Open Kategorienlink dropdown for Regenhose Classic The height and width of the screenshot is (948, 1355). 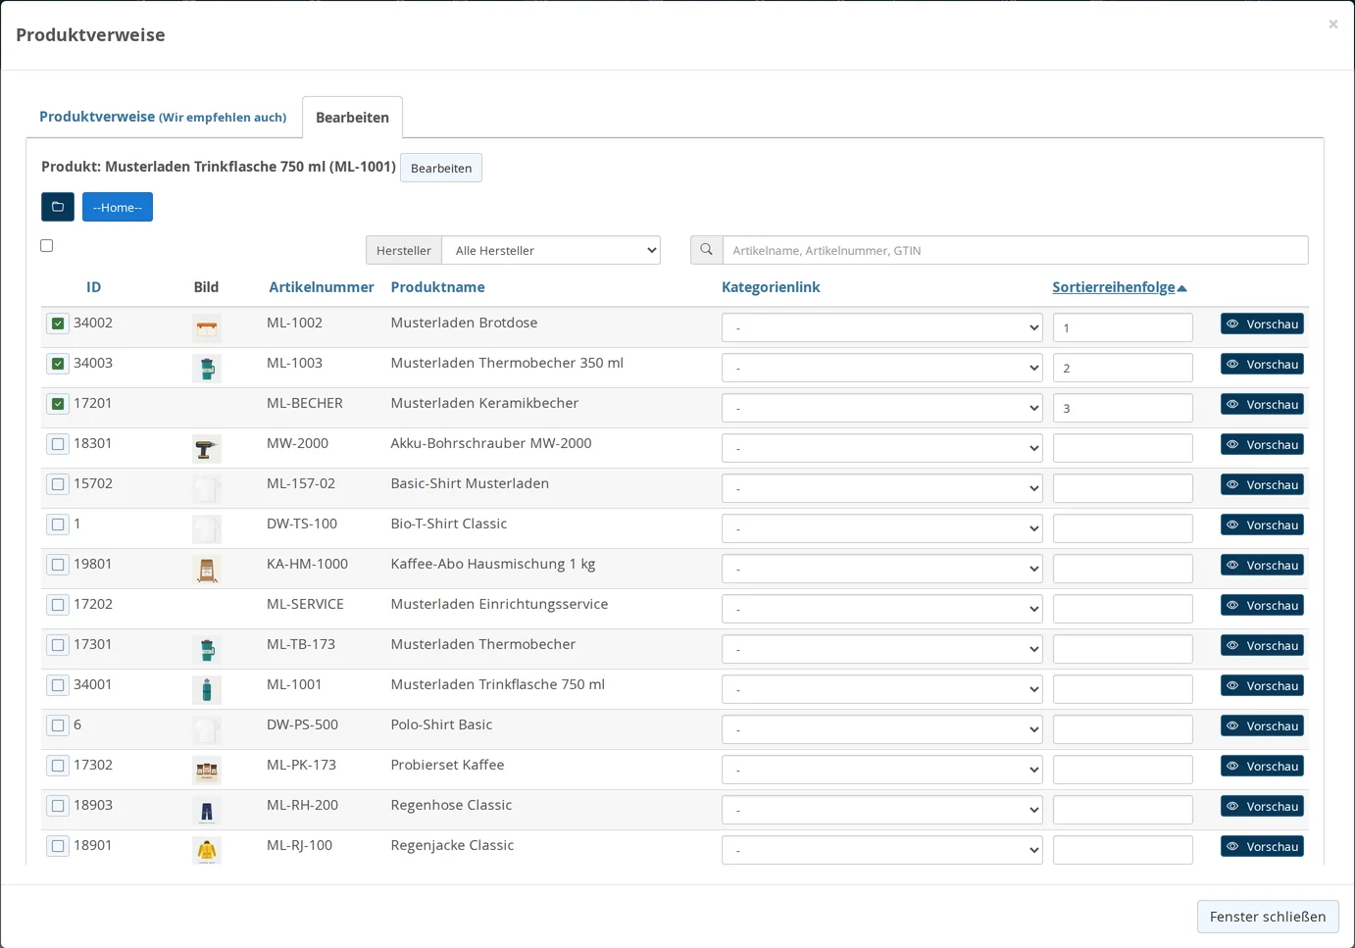pos(882,810)
